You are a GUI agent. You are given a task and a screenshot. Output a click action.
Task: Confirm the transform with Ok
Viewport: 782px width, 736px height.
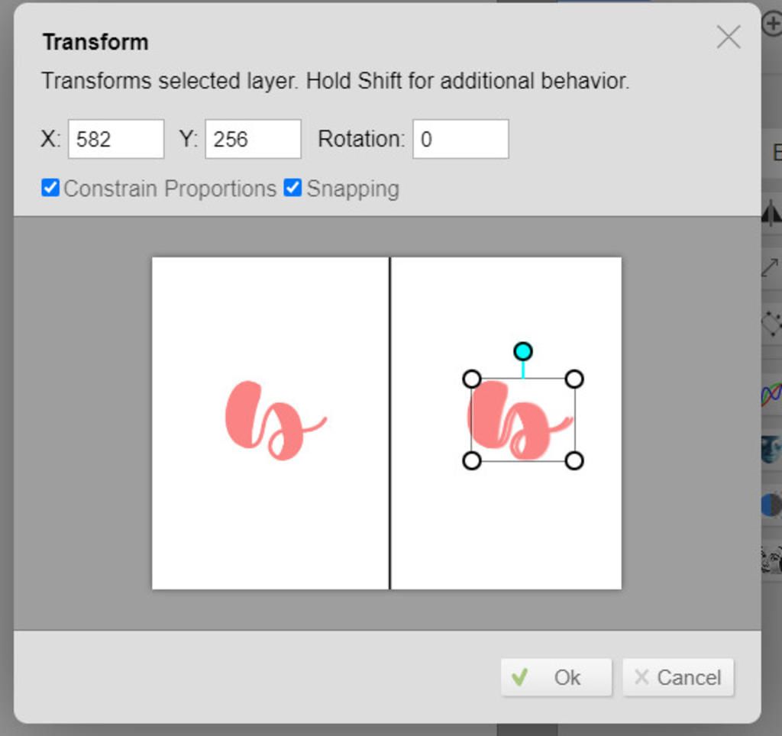click(x=556, y=677)
